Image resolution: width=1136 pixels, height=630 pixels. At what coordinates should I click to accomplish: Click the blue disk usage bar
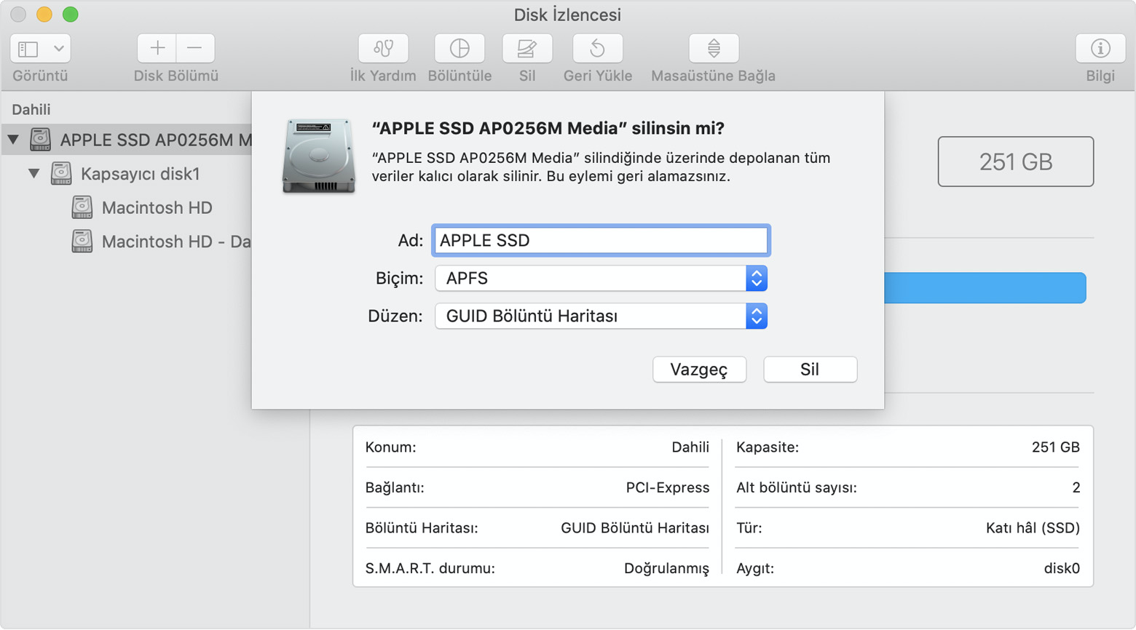(x=985, y=288)
